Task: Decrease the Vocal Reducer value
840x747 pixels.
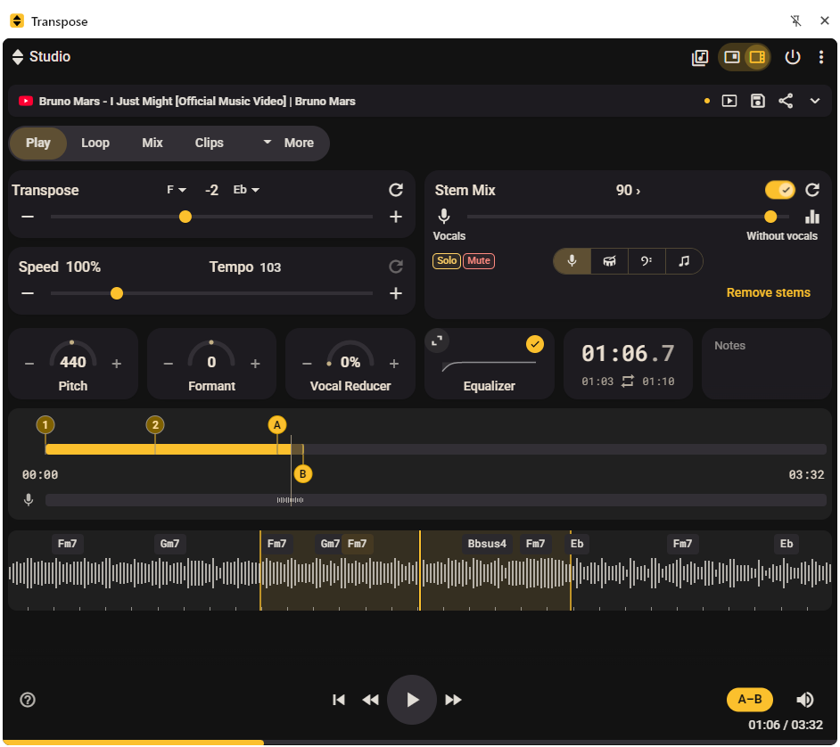Action: coord(307,364)
